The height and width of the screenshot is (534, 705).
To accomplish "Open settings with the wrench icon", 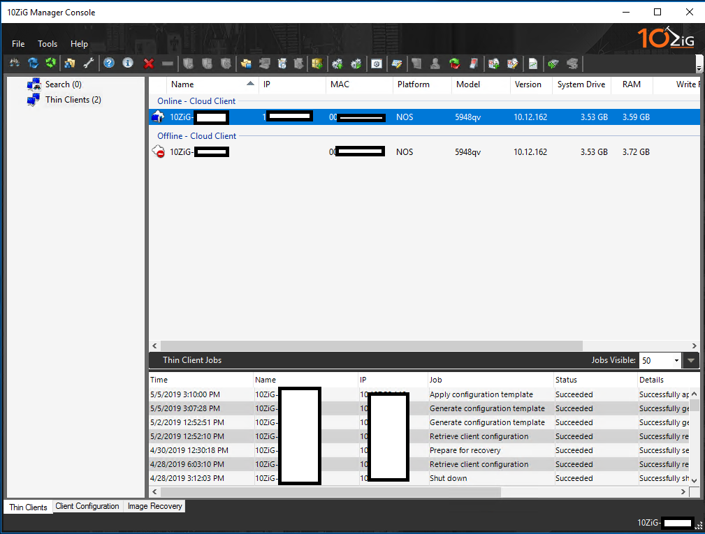I will [89, 64].
